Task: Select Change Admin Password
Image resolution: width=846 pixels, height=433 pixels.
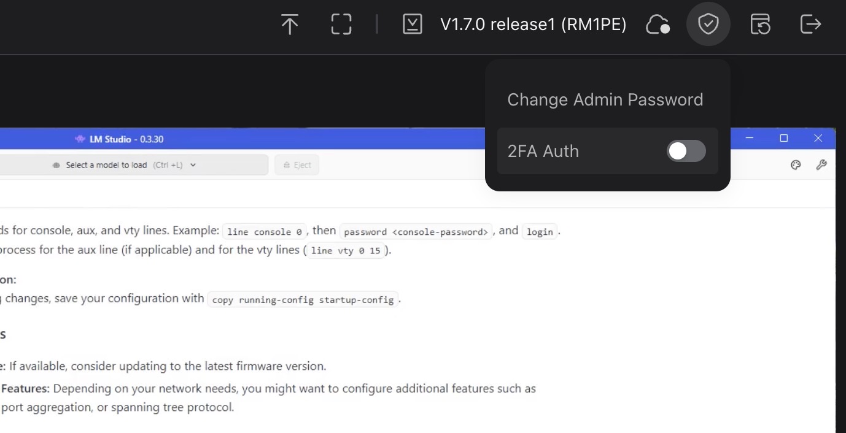Action: (x=605, y=99)
